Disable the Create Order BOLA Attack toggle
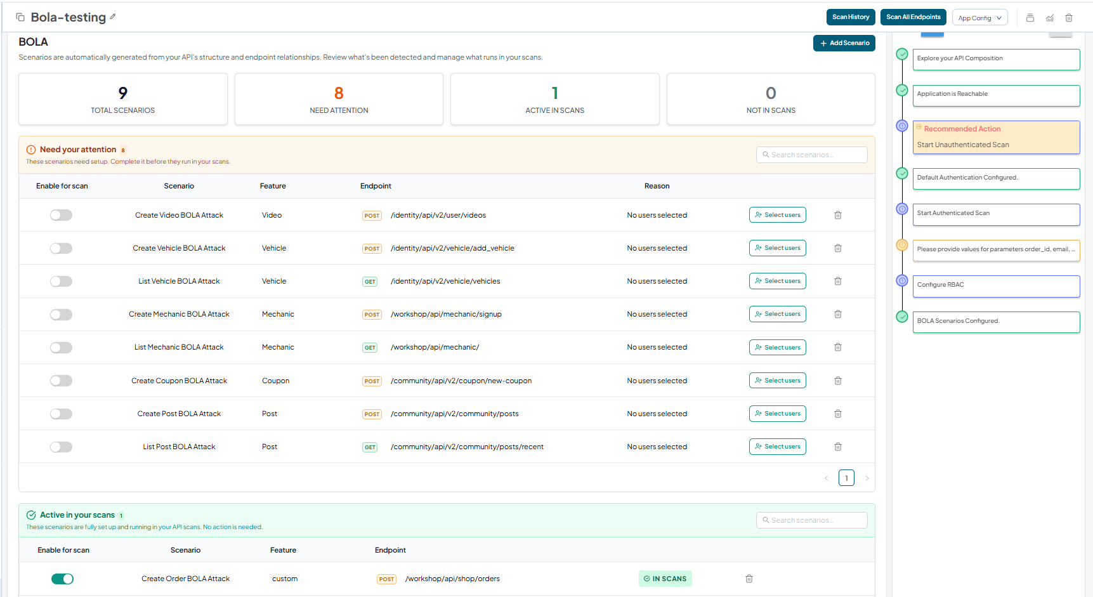This screenshot has height=597, width=1093. point(62,579)
